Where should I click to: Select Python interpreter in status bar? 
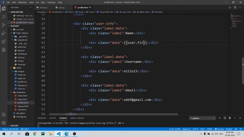pos(10,129)
